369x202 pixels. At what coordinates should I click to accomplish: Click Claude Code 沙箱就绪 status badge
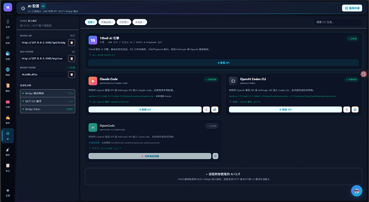point(211,80)
